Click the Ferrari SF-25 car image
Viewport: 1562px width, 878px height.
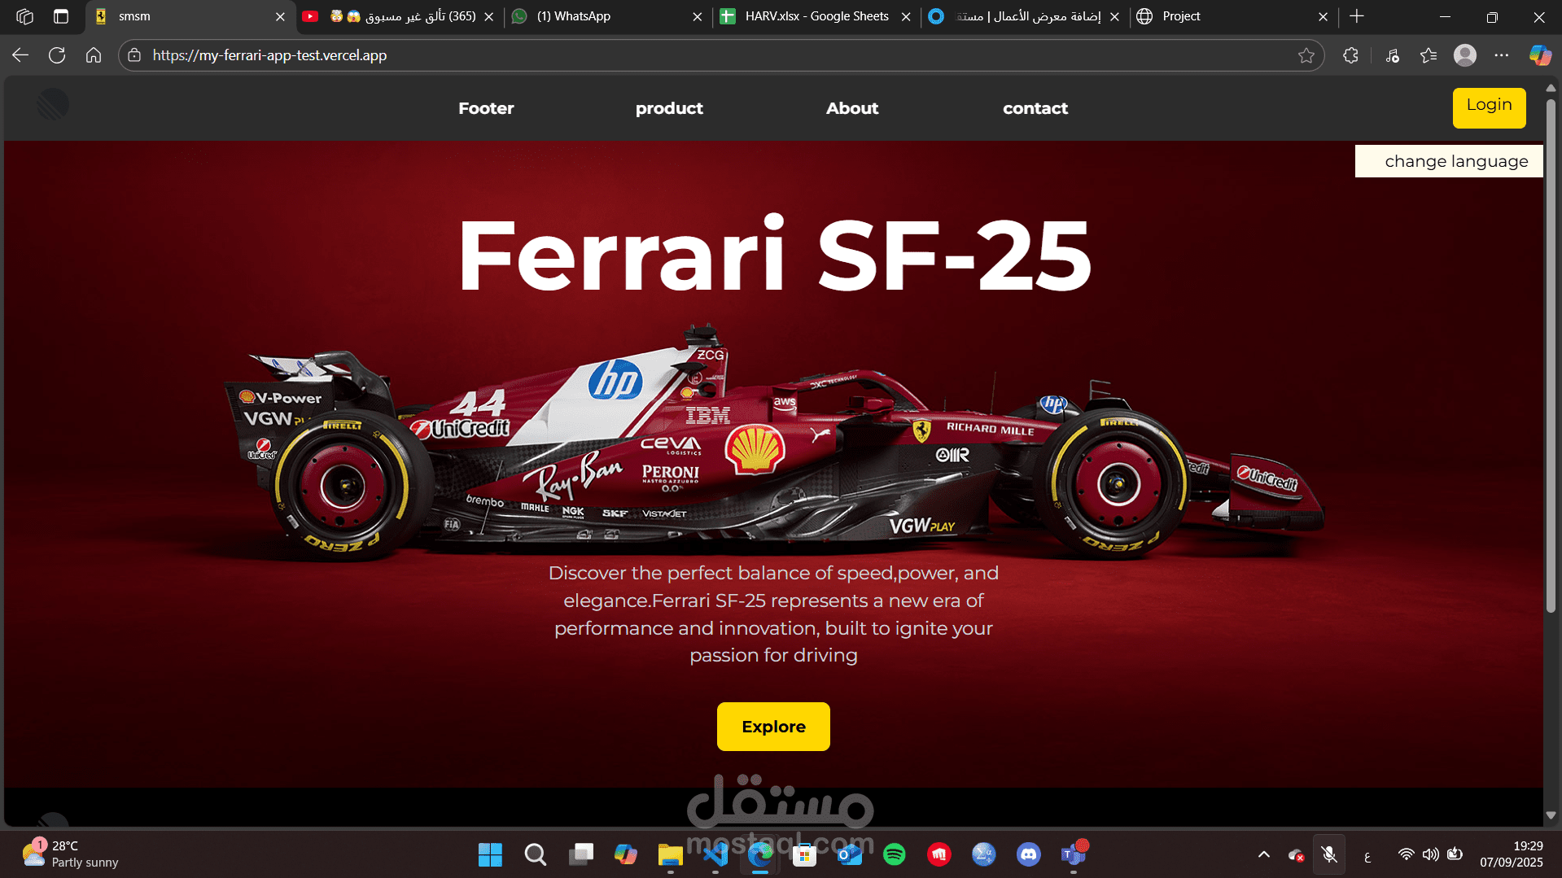773,443
